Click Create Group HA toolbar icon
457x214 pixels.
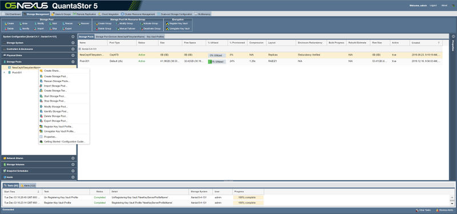coord(96,23)
